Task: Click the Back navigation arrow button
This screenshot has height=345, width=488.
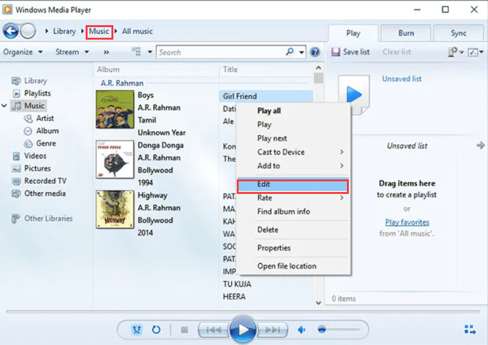Action: (x=11, y=31)
